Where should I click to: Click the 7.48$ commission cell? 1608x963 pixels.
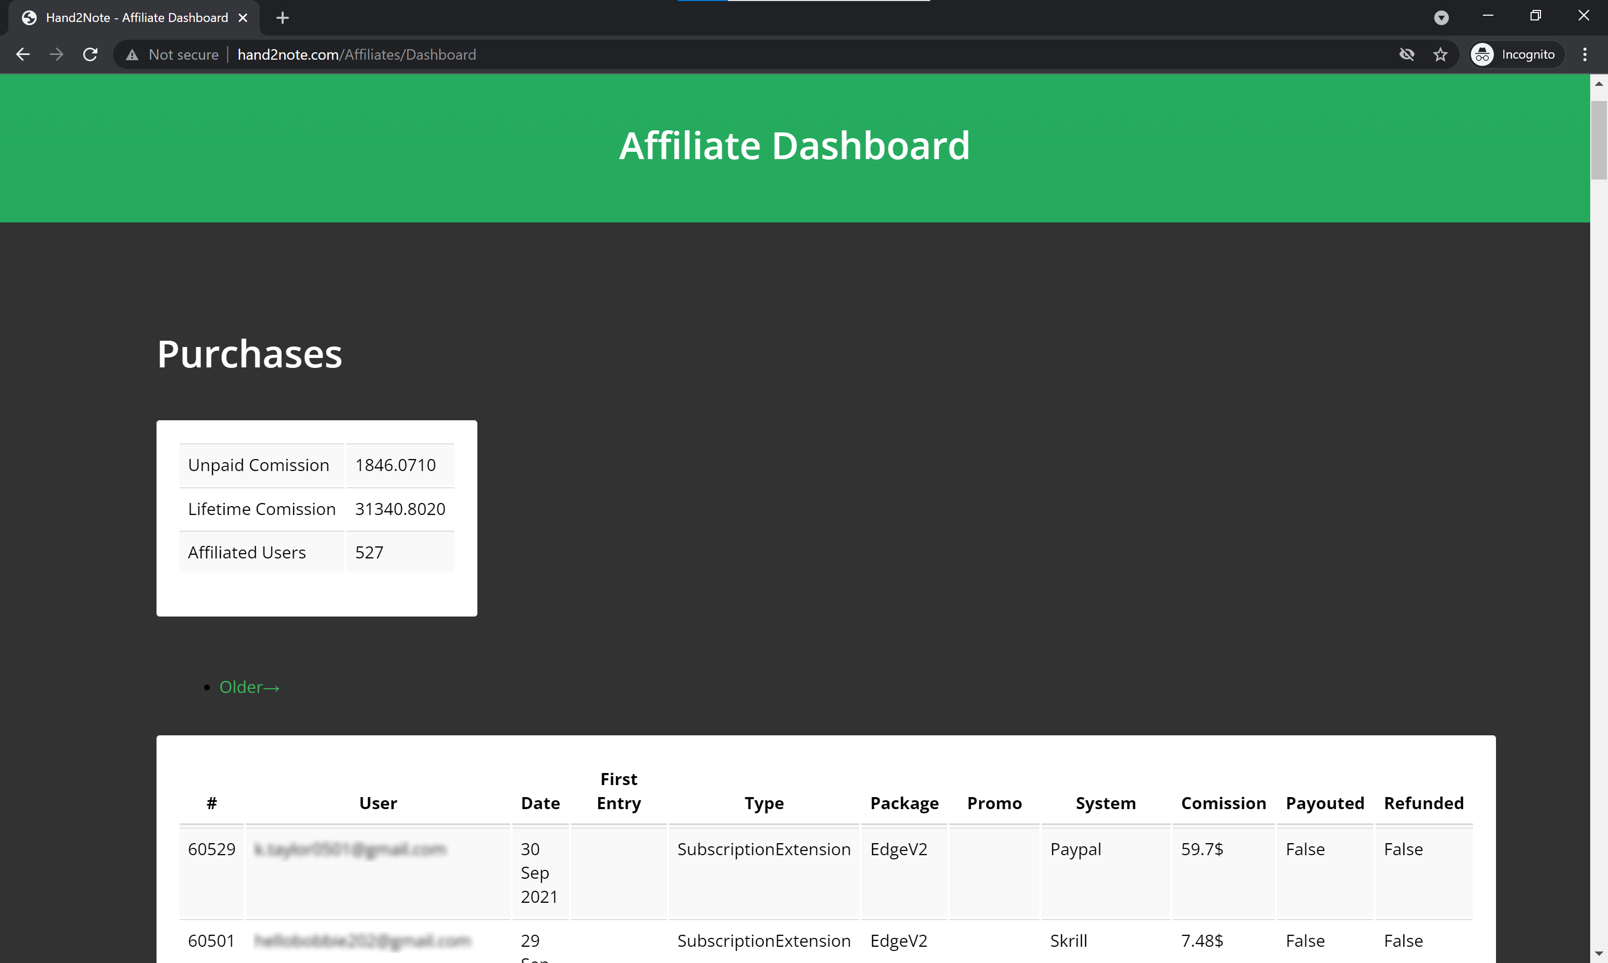(x=1202, y=940)
